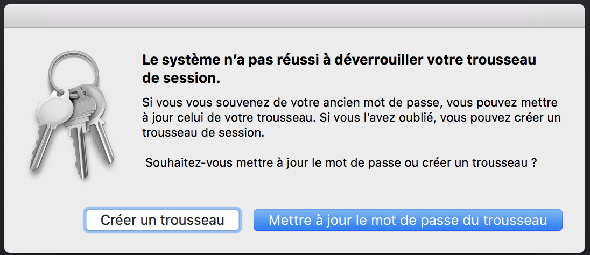
Task: Click the line starting "à jour celui de votre"
Action: click(x=352, y=118)
